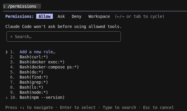
Task: Click the 'Enter to select' hint text
Action: 78,107
